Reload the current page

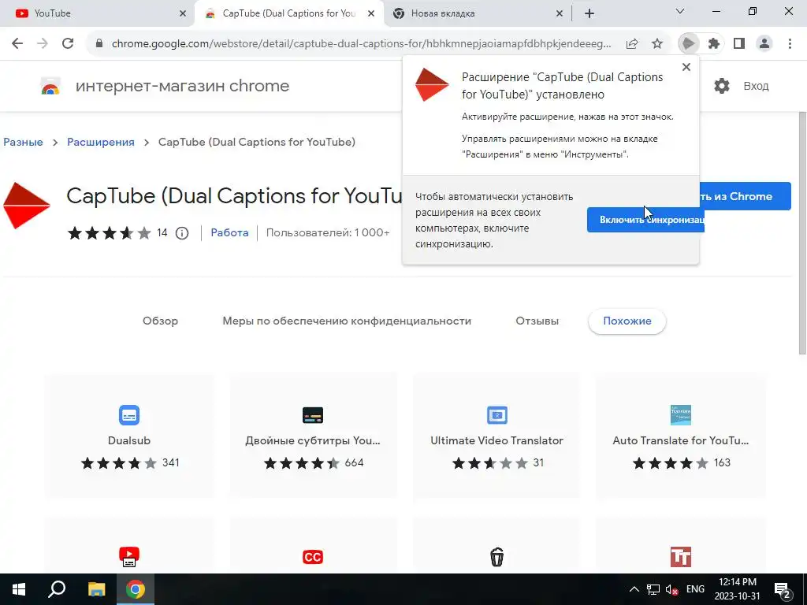coord(68,44)
